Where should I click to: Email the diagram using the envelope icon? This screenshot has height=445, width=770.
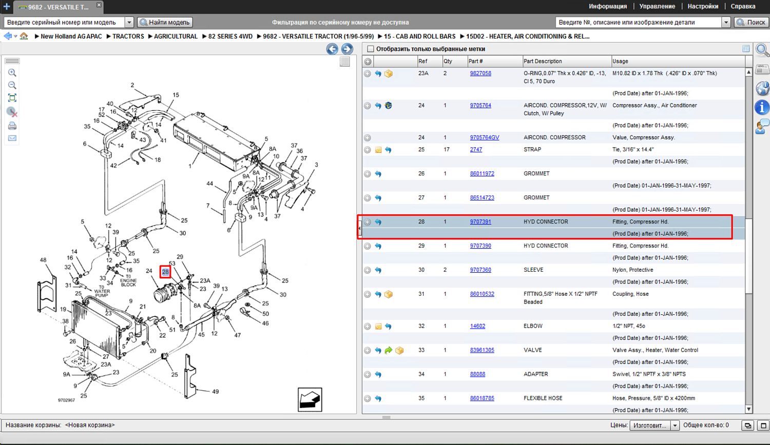click(x=12, y=138)
